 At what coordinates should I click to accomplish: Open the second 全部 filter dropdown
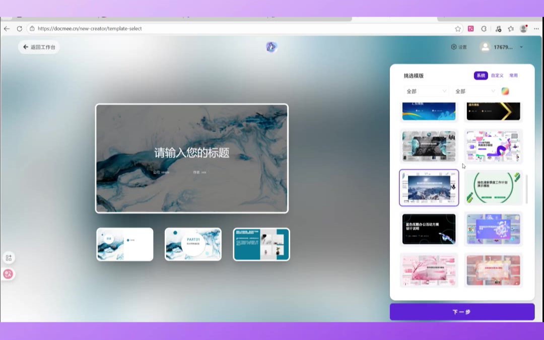[x=474, y=91]
